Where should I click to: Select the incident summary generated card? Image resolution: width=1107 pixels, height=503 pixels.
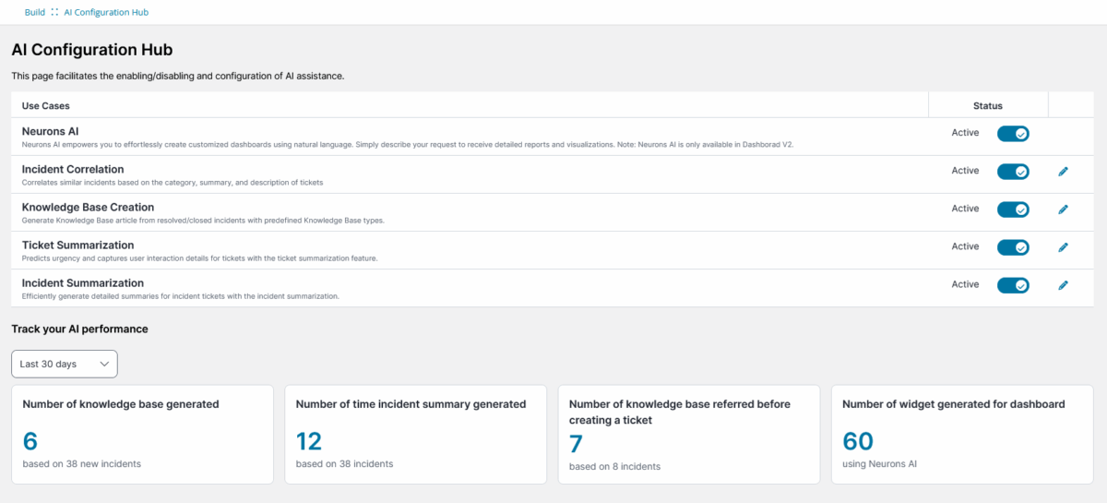(x=416, y=434)
